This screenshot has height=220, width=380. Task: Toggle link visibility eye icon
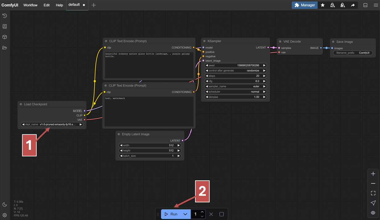(x=373, y=213)
